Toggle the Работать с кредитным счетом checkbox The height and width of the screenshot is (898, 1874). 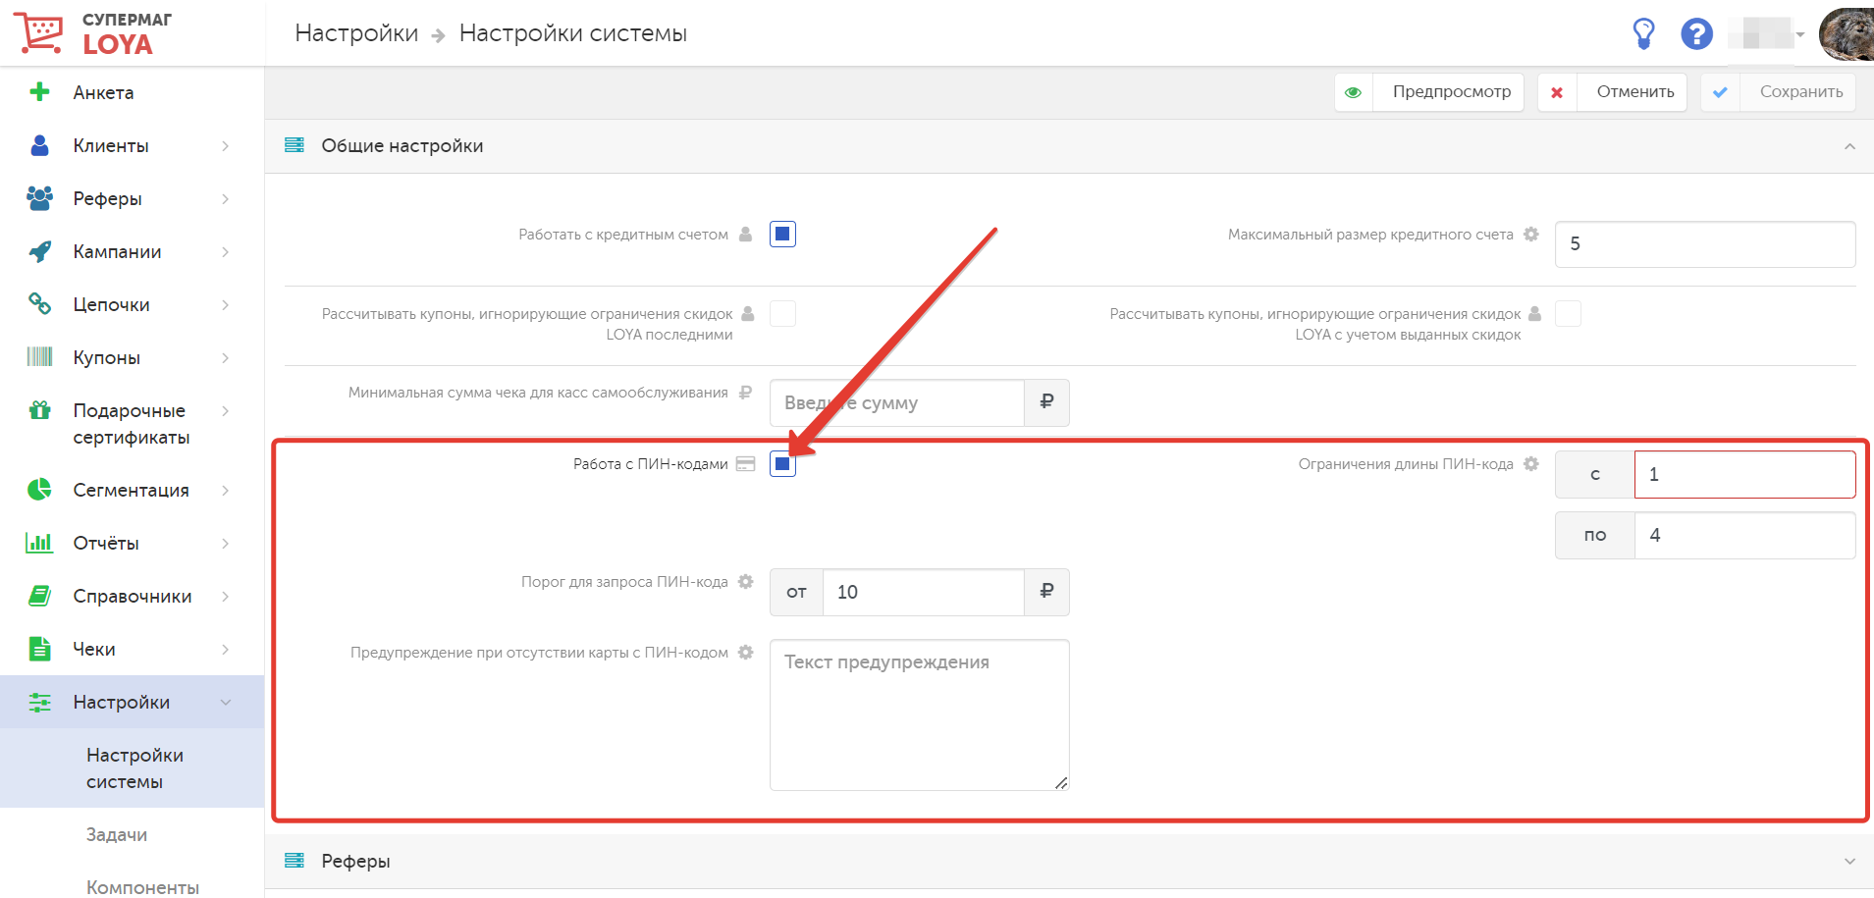tap(782, 235)
